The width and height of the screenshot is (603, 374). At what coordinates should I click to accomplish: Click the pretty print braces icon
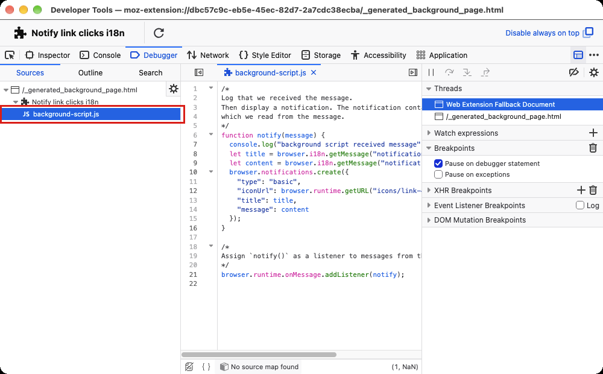click(x=206, y=367)
